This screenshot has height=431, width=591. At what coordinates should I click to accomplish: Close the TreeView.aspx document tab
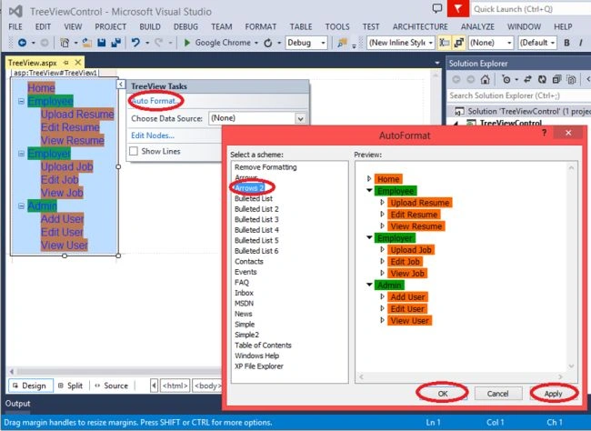click(78, 62)
